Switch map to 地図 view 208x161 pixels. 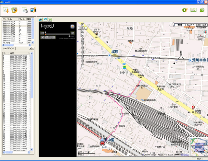(x=180, y=25)
